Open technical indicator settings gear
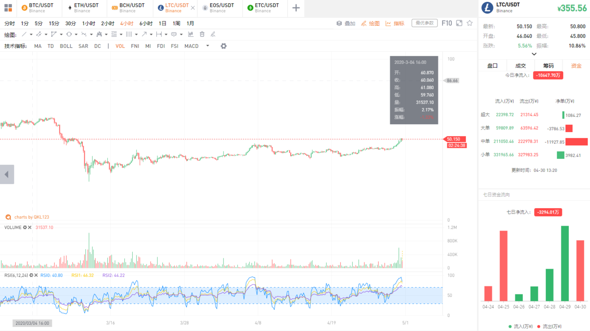 (x=224, y=46)
